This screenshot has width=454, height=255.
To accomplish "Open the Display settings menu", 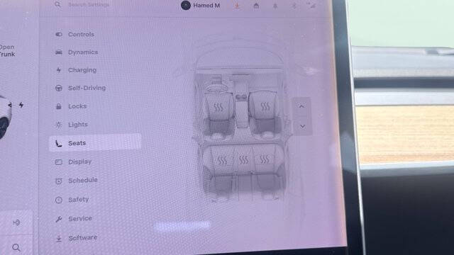I will (x=73, y=162).
